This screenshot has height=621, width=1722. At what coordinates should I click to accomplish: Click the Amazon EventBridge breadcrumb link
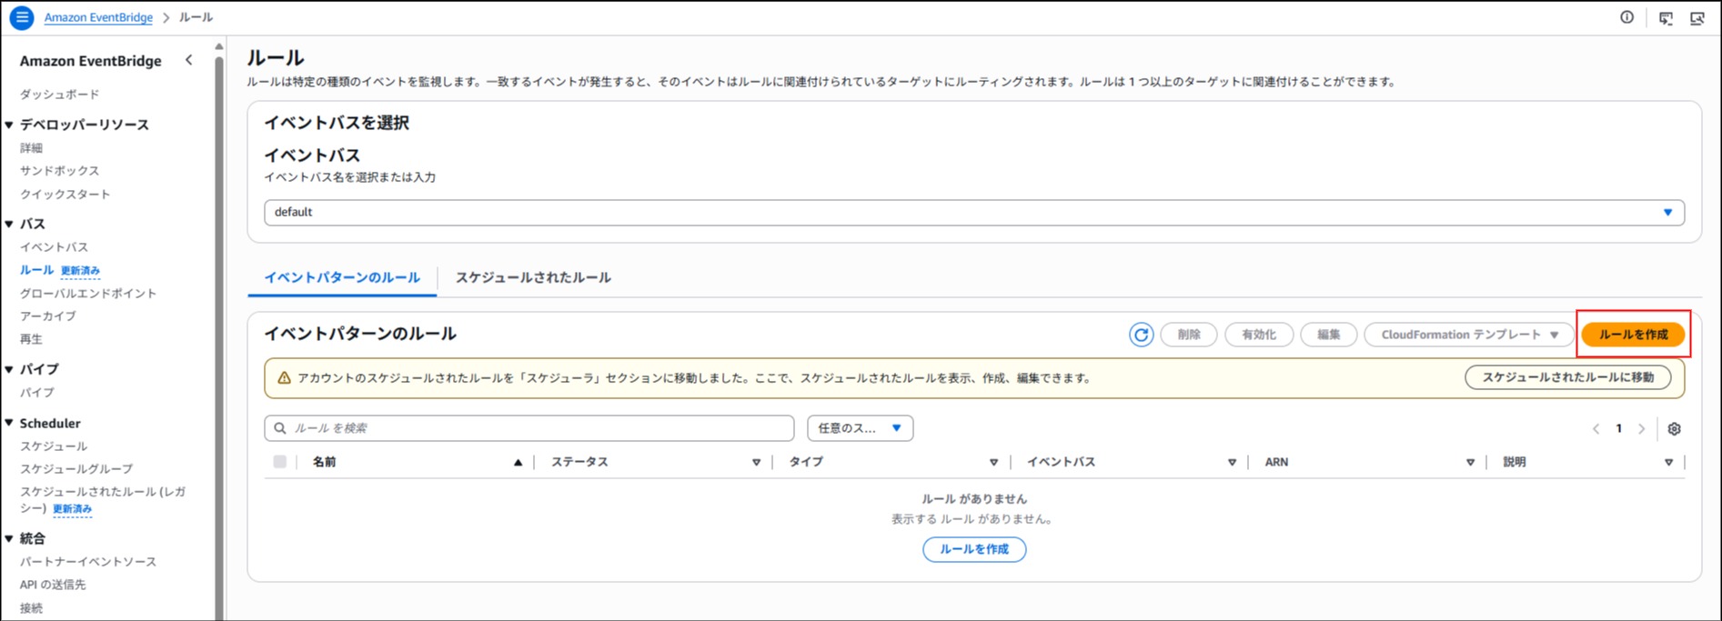click(x=98, y=17)
